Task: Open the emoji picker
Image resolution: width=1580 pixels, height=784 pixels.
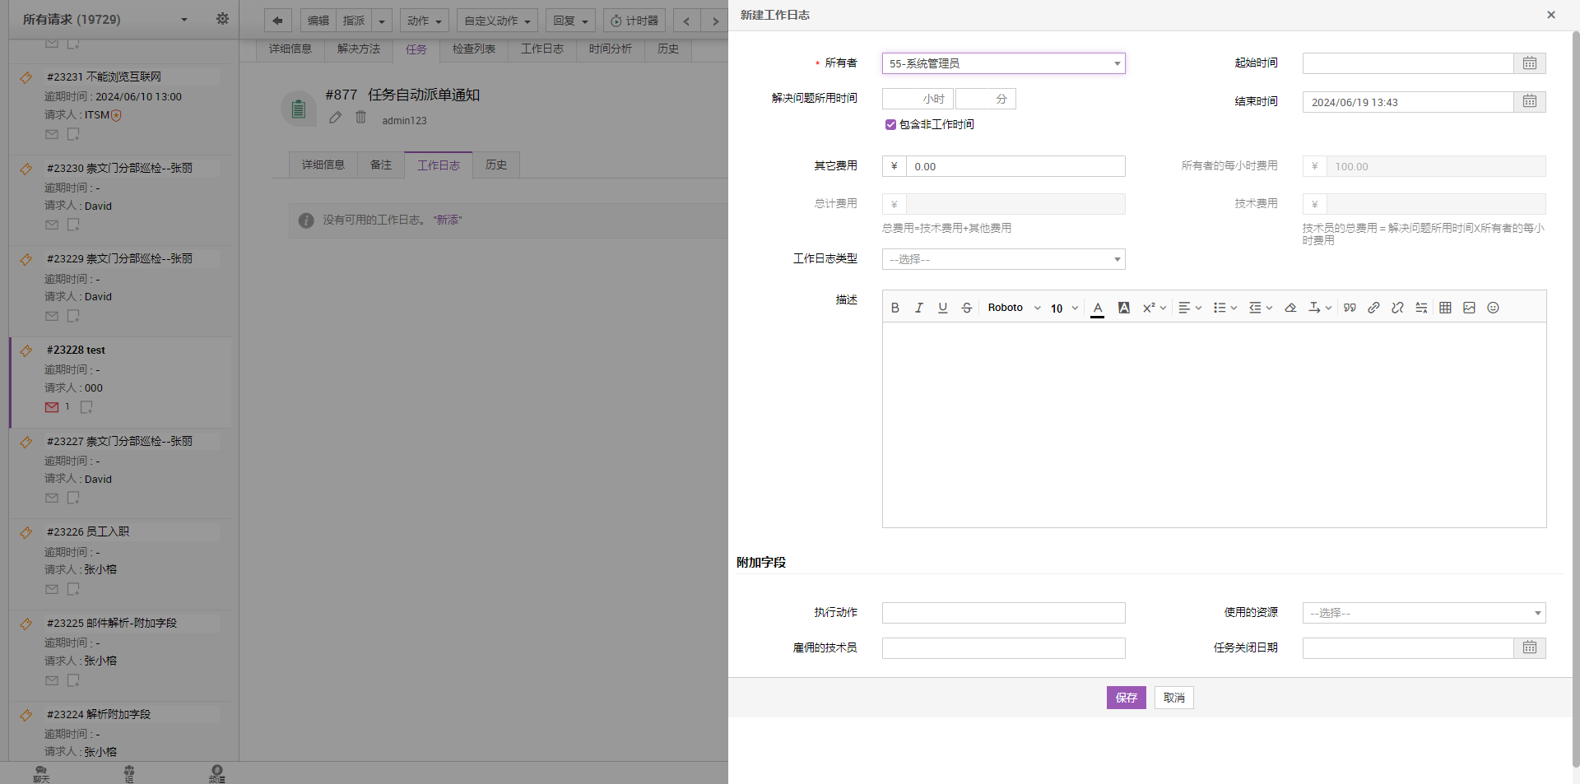Action: coord(1493,308)
